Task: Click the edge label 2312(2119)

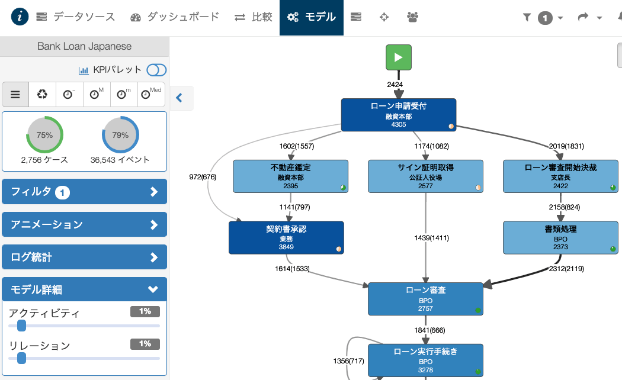Action: pos(566,269)
